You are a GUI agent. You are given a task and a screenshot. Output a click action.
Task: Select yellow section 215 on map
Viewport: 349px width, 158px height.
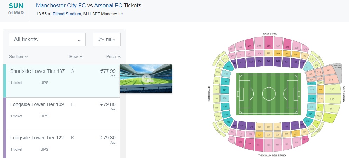coord(320,90)
